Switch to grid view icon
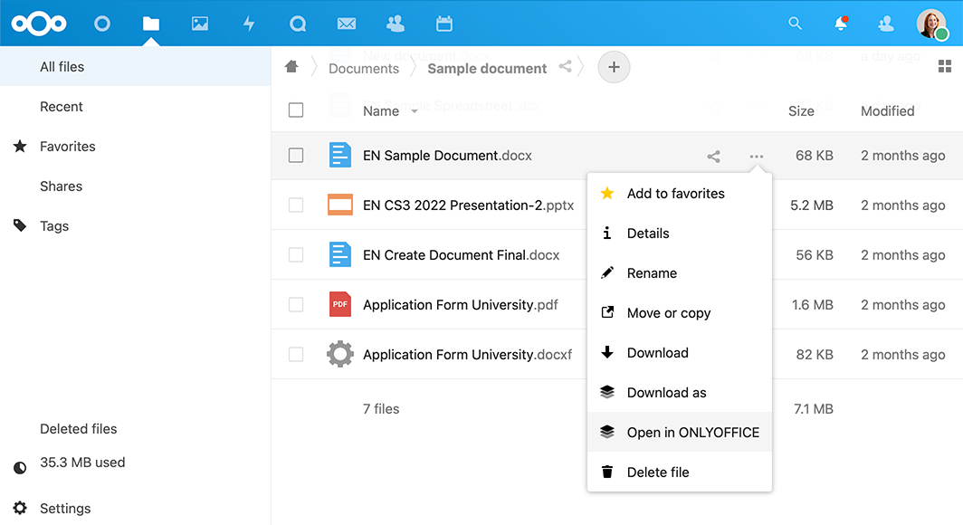 point(945,66)
